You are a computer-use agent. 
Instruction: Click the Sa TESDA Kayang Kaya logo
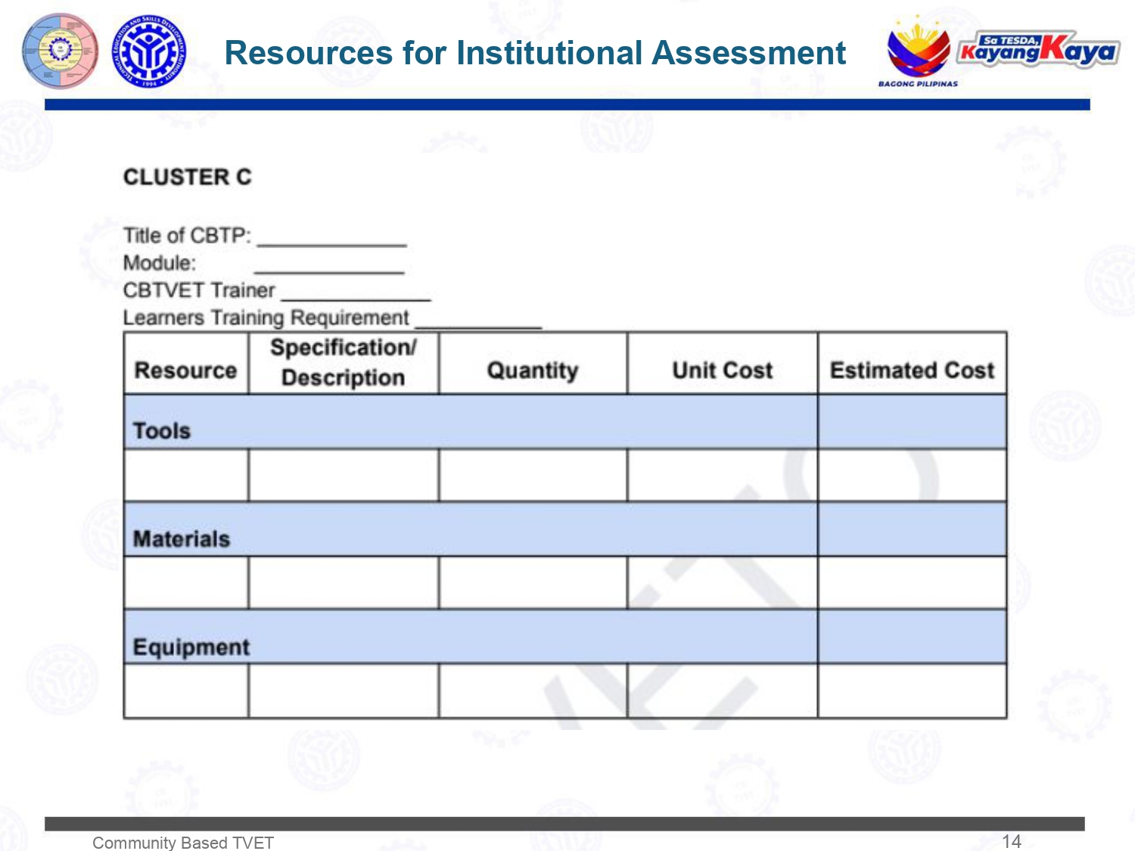pyautogui.click(x=1038, y=50)
